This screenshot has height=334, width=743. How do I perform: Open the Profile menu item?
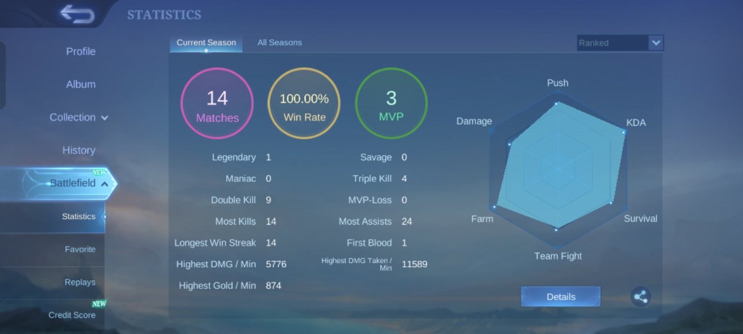coord(81,51)
